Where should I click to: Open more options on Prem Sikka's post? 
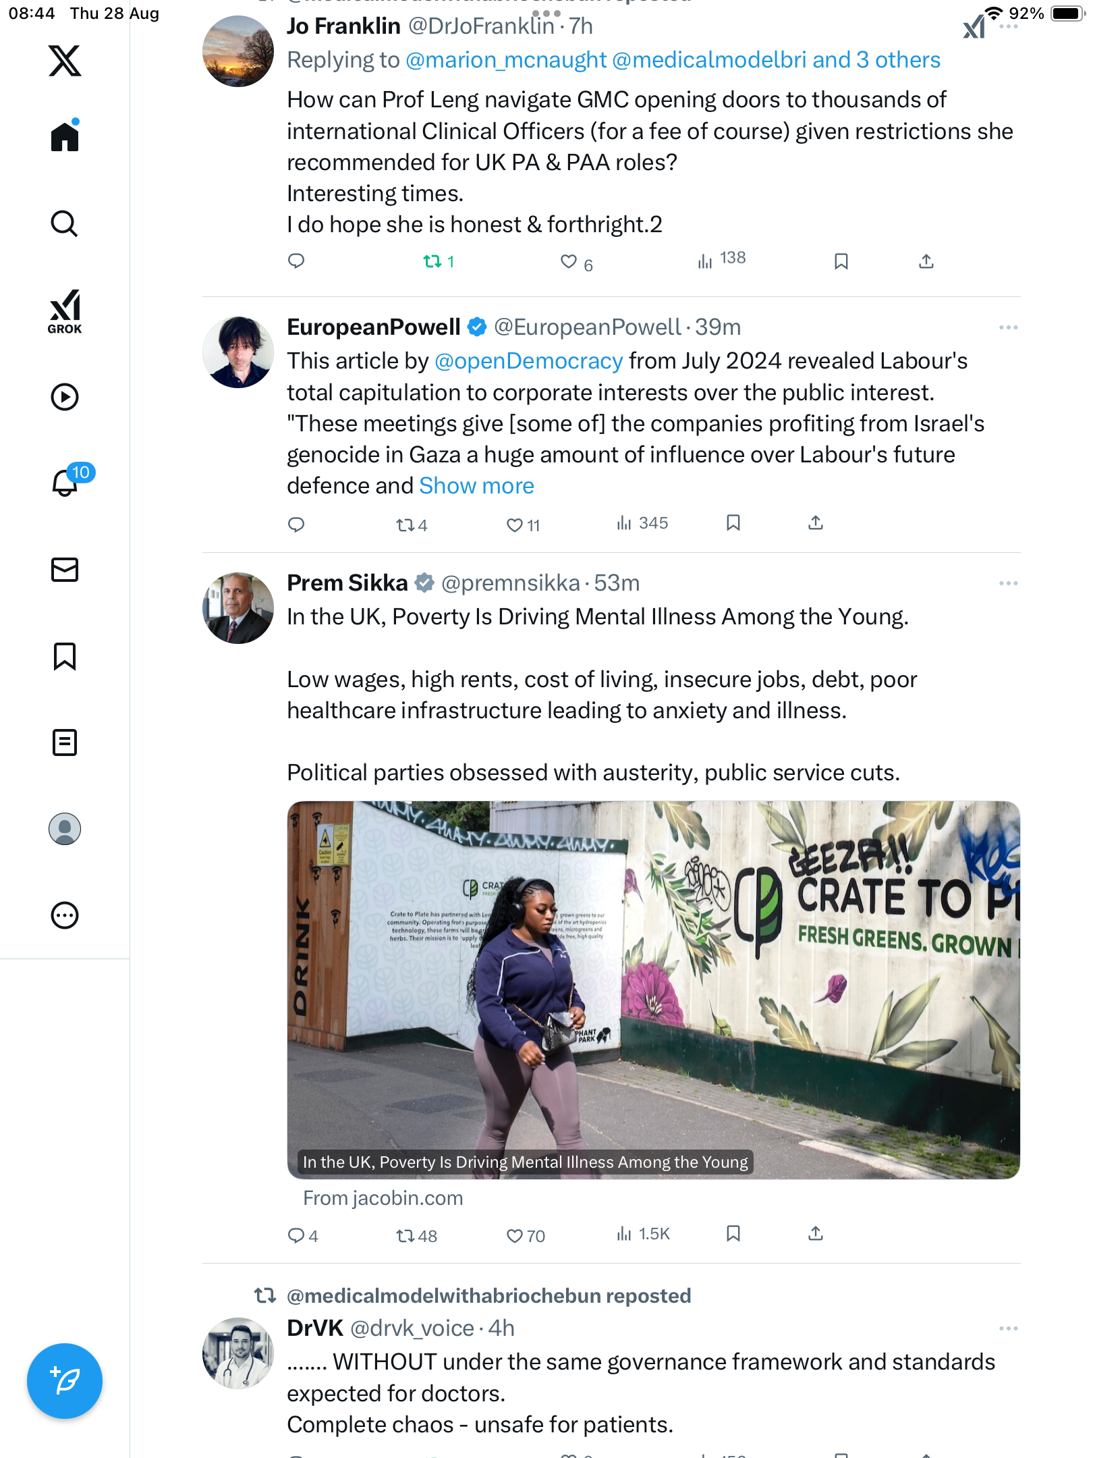[x=1008, y=583]
